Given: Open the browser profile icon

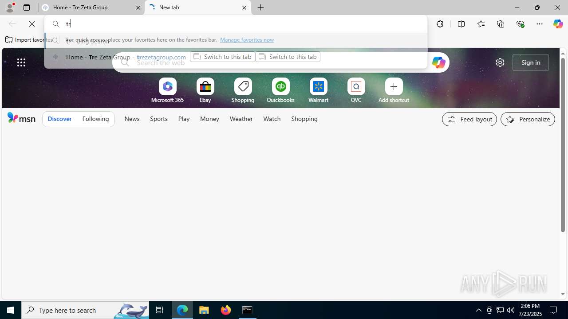Looking at the screenshot, I should point(10,8).
